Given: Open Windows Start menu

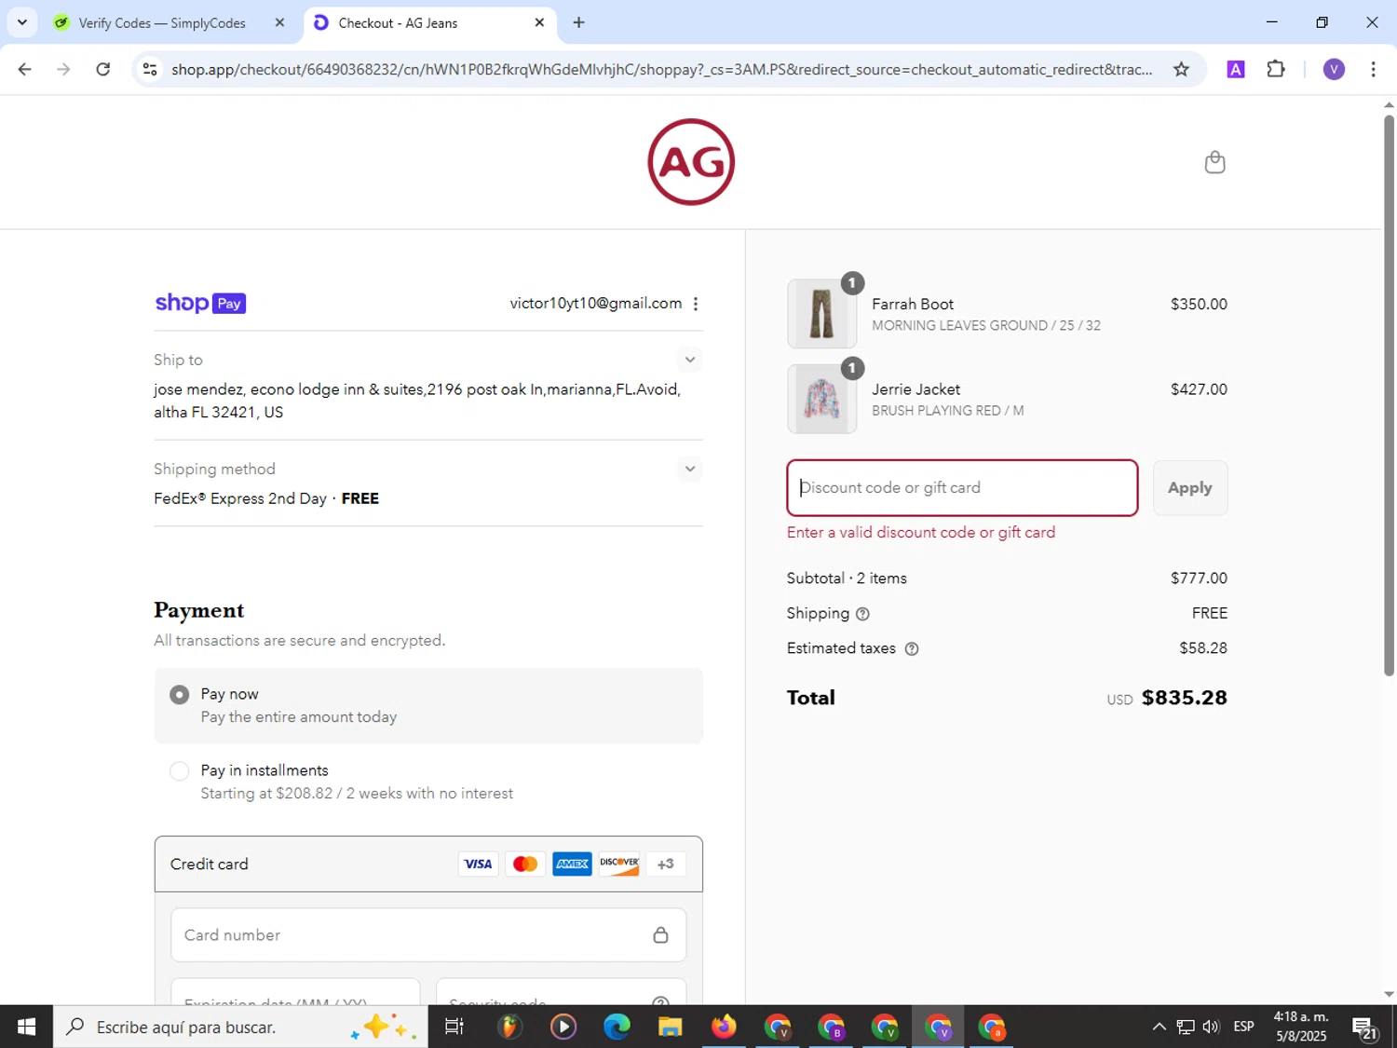Looking at the screenshot, I should 26,1027.
